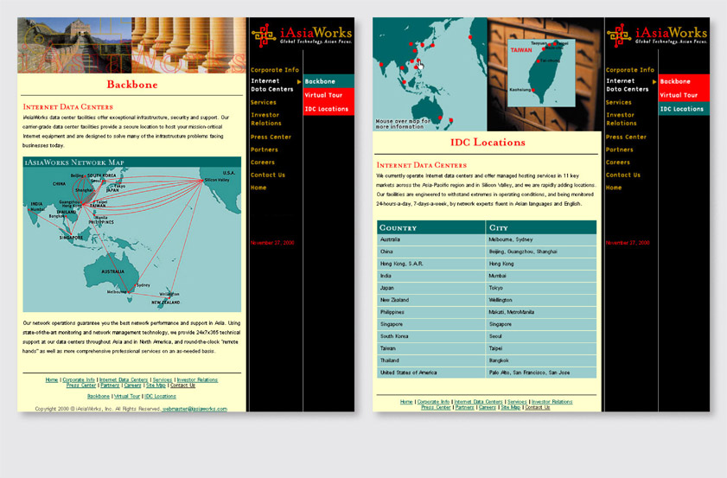Open Partners in IDC Locations page sidebar
The width and height of the screenshot is (727, 478).
pos(620,150)
